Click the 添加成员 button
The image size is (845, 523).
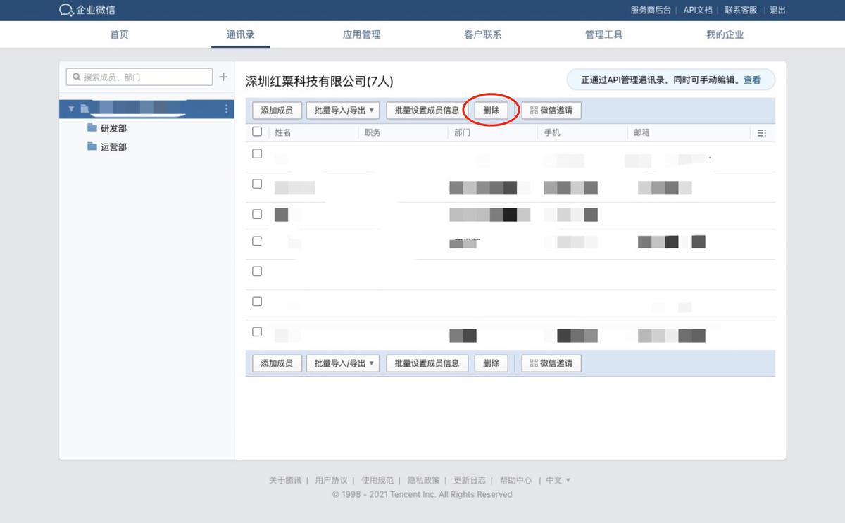(277, 110)
